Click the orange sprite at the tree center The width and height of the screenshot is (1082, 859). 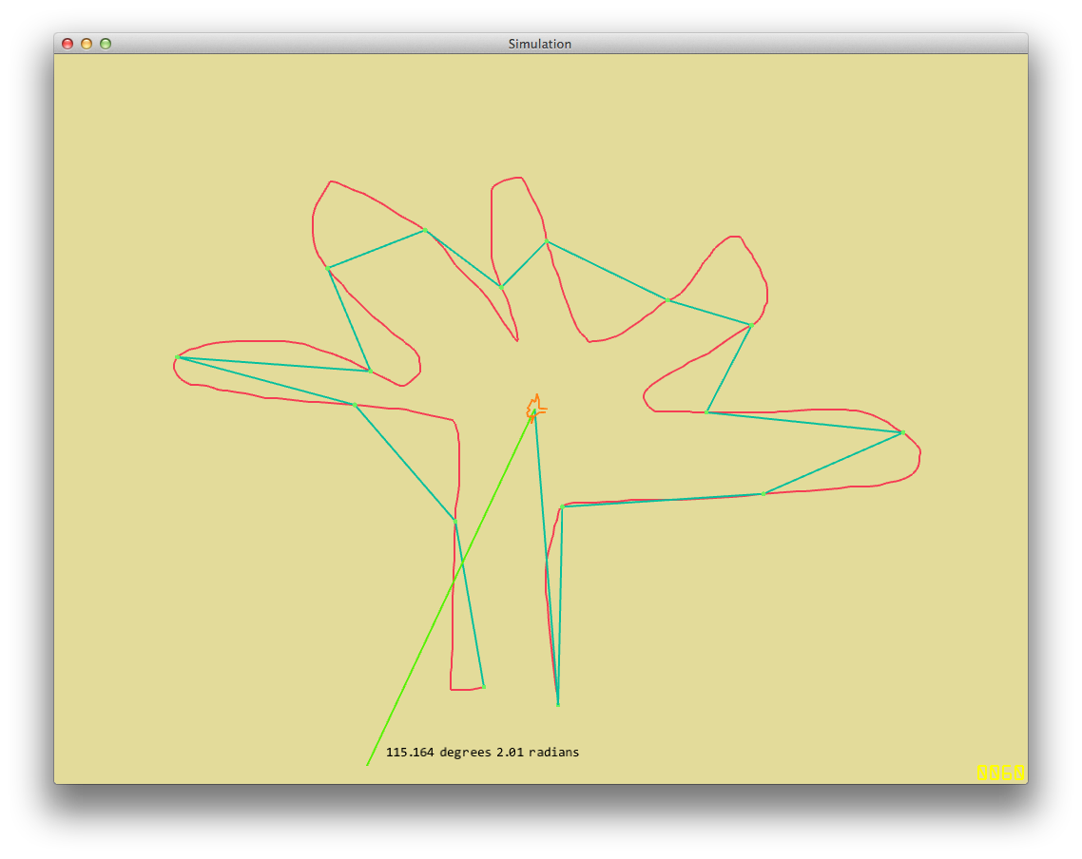(536, 408)
